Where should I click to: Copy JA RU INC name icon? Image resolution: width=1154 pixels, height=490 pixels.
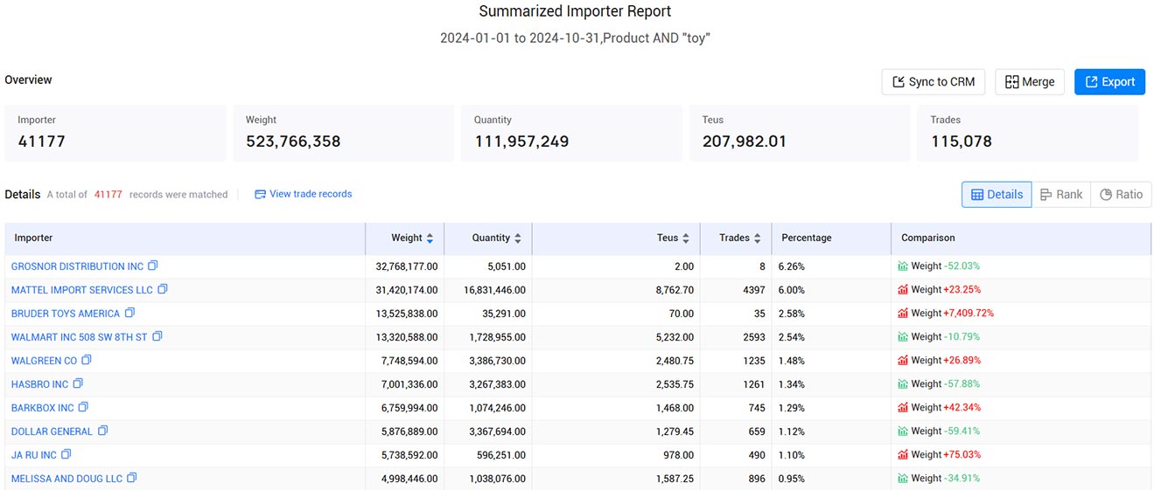pos(66,454)
